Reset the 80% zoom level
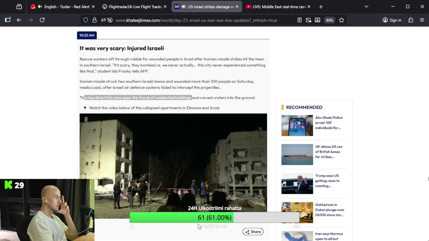 pos(329,20)
